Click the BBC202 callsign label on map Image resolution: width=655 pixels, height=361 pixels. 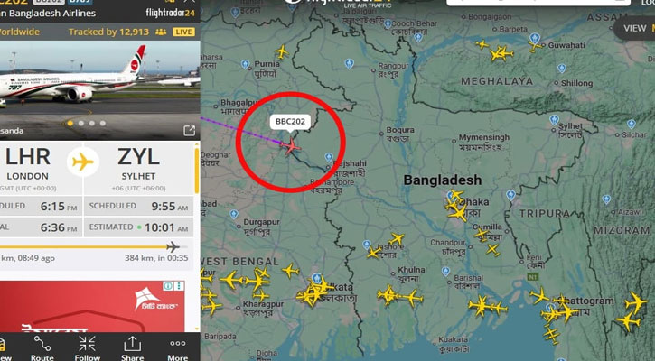click(290, 122)
